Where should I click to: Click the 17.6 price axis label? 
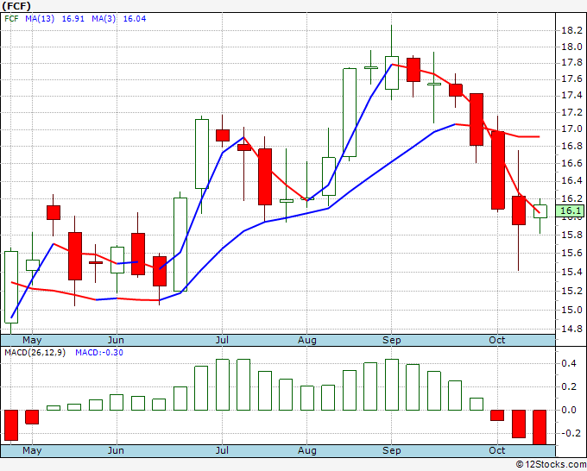pyautogui.click(x=571, y=79)
